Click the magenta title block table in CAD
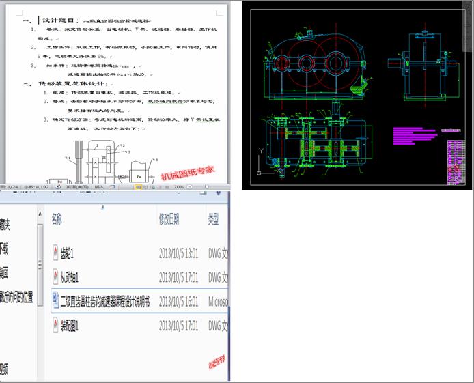The image size is (474, 383). click(456, 162)
